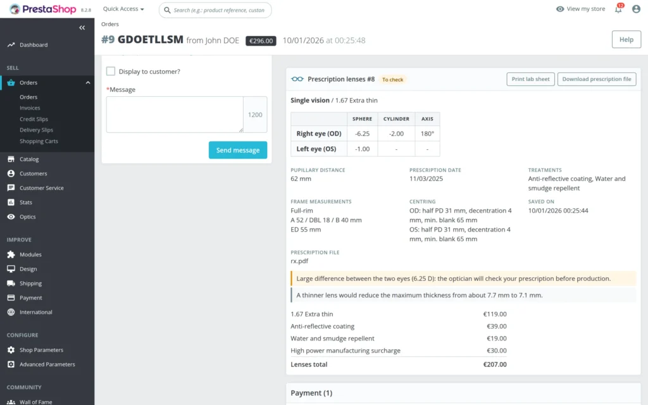Click the Full-rim frame measurement text
The width and height of the screenshot is (648, 405).
[x=302, y=211]
